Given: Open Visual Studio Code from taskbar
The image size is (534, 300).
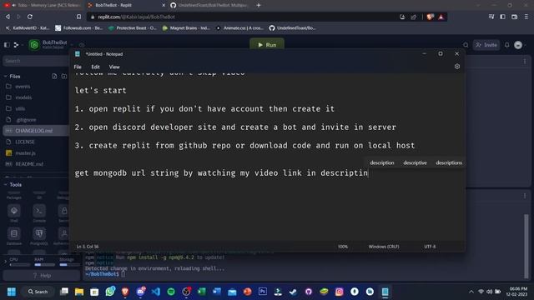Looking at the screenshot, I should (x=156, y=292).
